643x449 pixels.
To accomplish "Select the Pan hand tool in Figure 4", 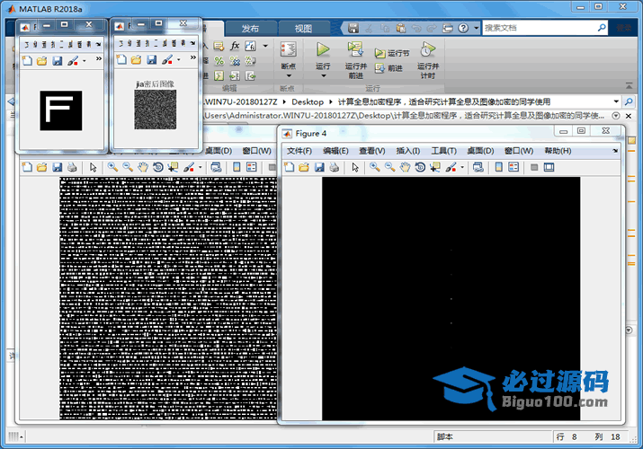I will pyautogui.click(x=405, y=167).
